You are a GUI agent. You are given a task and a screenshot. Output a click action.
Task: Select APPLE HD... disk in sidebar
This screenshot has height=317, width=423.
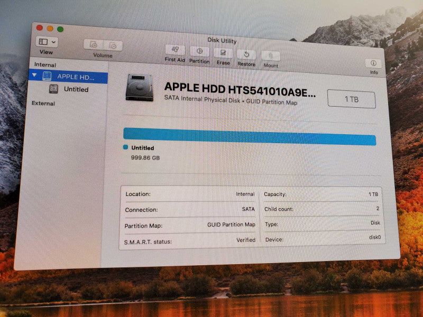[x=68, y=76]
